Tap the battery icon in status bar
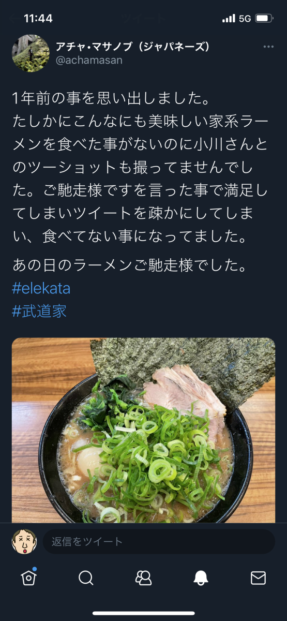This screenshot has height=621, width=287. coord(264,18)
